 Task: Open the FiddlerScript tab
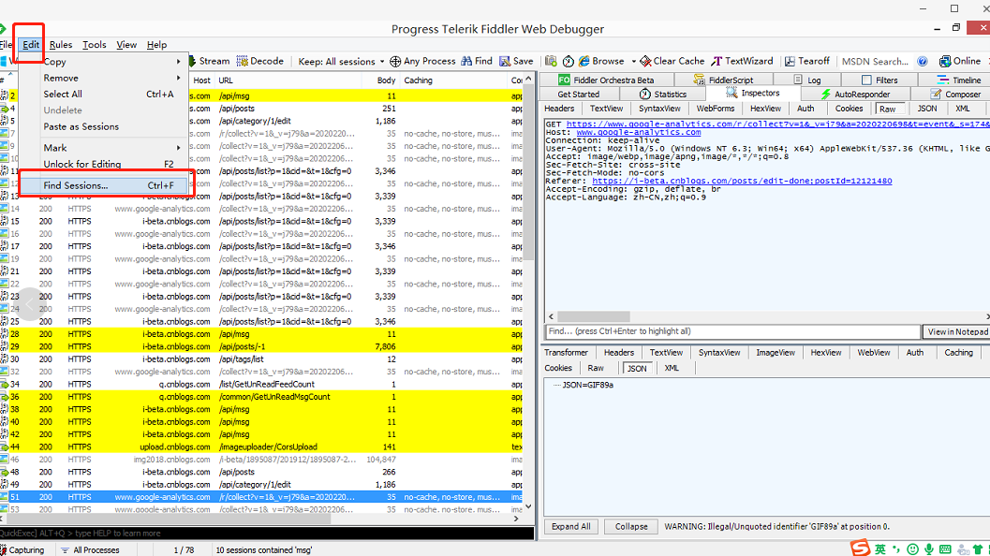(x=723, y=80)
